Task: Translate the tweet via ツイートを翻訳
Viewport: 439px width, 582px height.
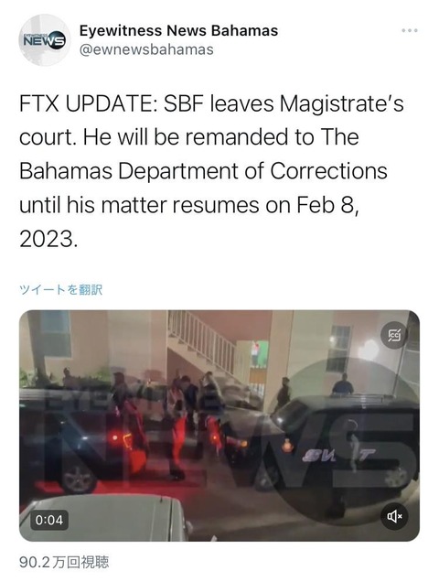Action: (61, 289)
